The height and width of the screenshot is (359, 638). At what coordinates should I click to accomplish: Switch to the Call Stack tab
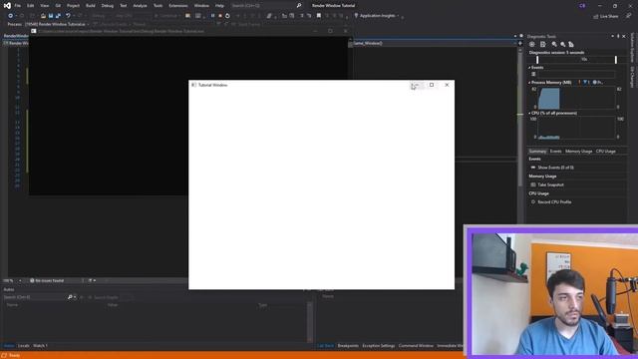pos(326,346)
